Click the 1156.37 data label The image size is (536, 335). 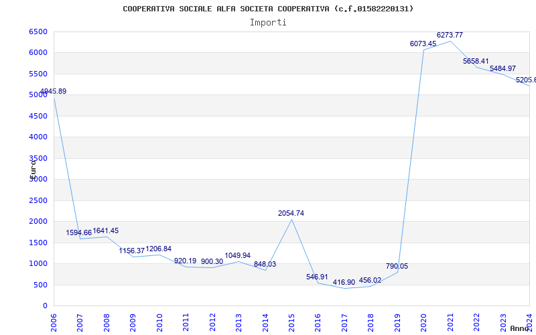tap(132, 251)
